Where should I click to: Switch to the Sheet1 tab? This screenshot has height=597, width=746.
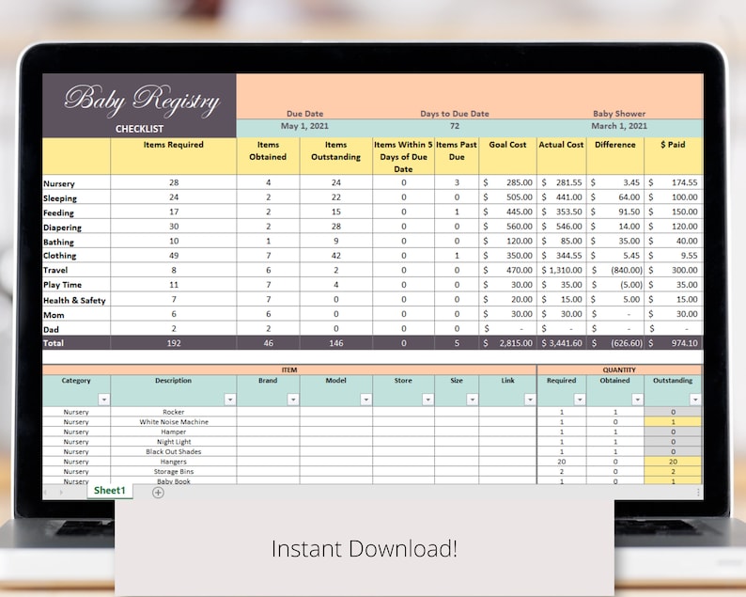[109, 491]
